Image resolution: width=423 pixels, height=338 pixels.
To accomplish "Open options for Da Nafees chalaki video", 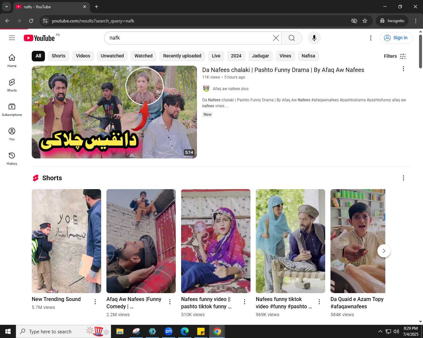I will pos(403,69).
